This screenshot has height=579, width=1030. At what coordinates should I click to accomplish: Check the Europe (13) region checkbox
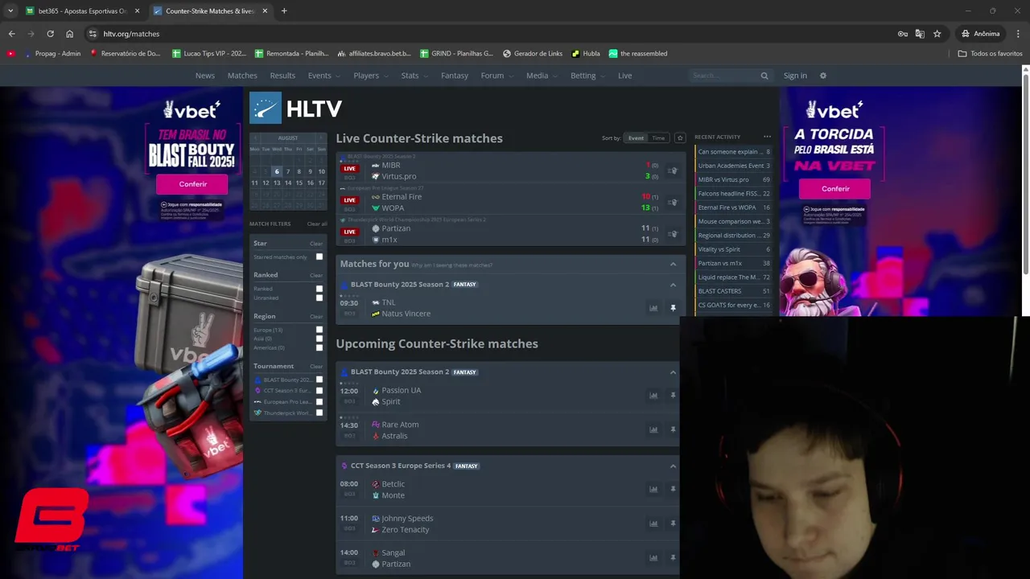[x=319, y=330]
